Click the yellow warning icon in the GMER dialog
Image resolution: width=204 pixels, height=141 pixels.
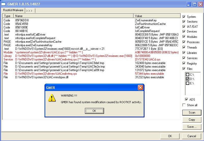[x=52, y=98]
